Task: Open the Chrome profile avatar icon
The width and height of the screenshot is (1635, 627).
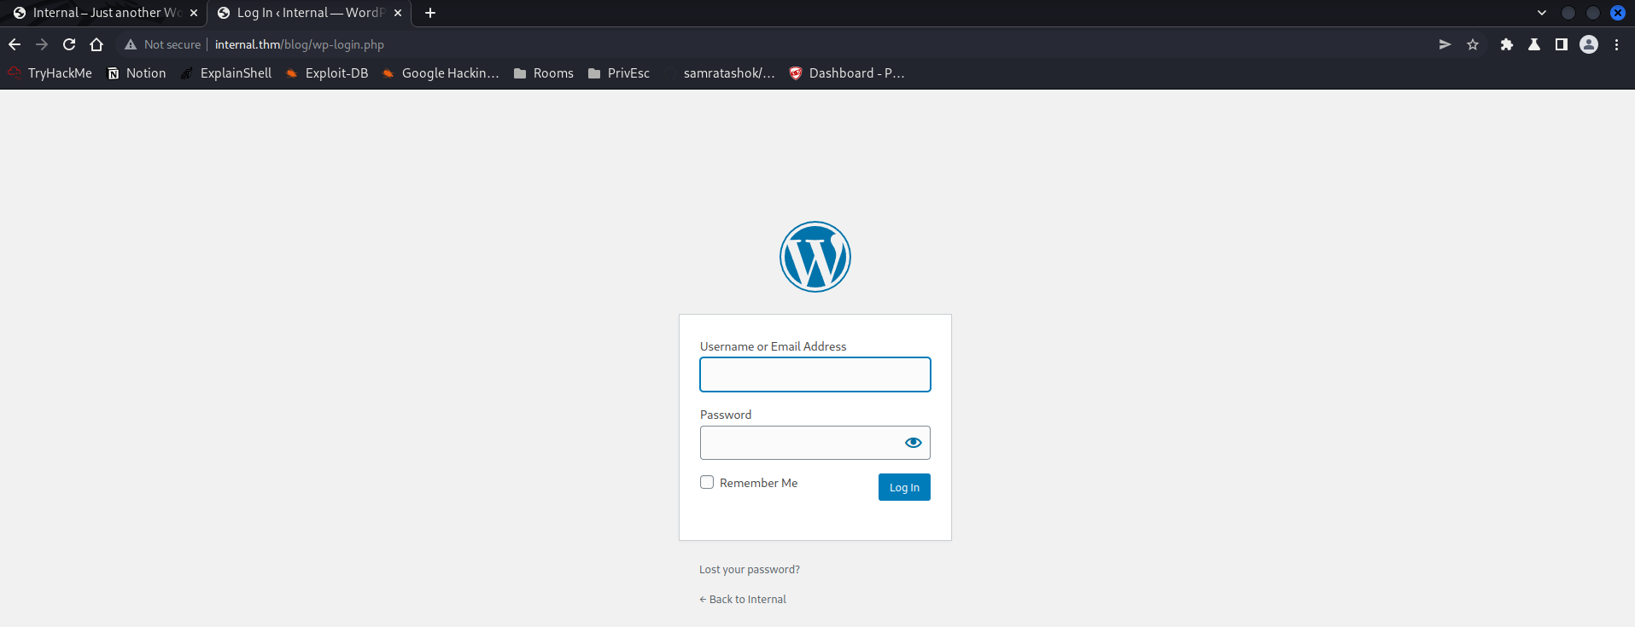Action: click(1588, 44)
